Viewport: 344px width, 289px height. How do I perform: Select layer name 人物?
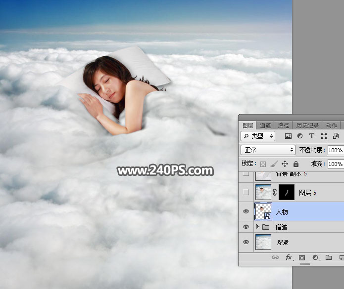coord(282,212)
